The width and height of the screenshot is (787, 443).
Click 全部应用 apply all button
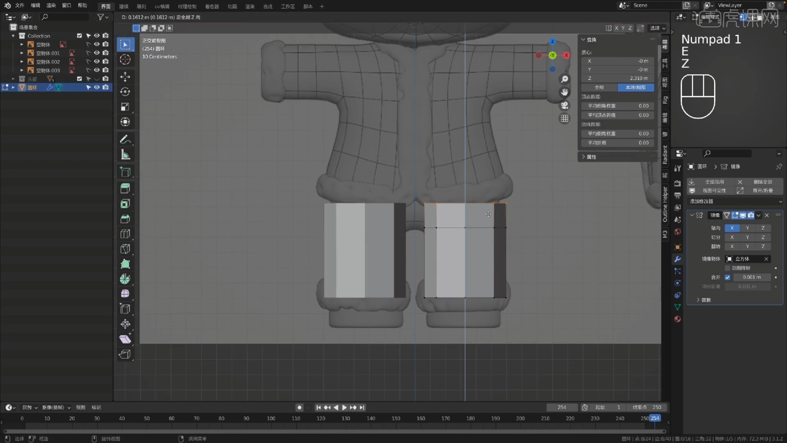pos(711,182)
